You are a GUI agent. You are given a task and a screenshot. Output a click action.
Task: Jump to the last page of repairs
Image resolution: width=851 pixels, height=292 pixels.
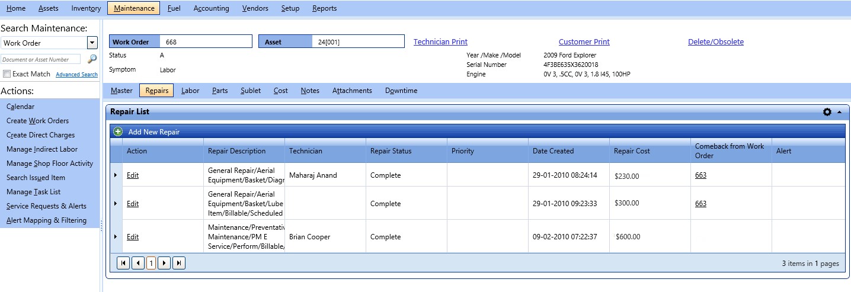coord(178,263)
